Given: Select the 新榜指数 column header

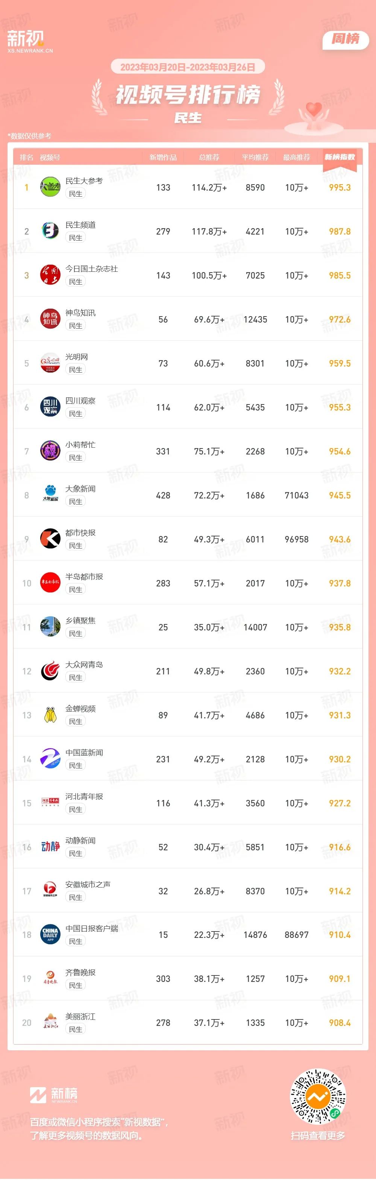Looking at the screenshot, I should tap(340, 157).
